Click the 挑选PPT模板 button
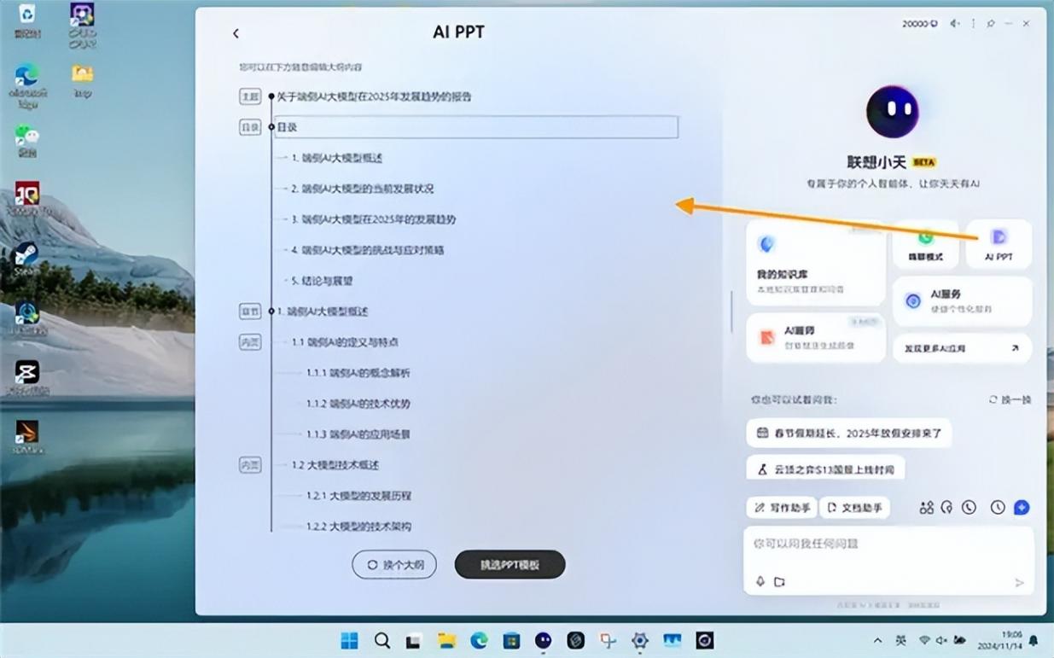1054x658 pixels. [x=510, y=565]
